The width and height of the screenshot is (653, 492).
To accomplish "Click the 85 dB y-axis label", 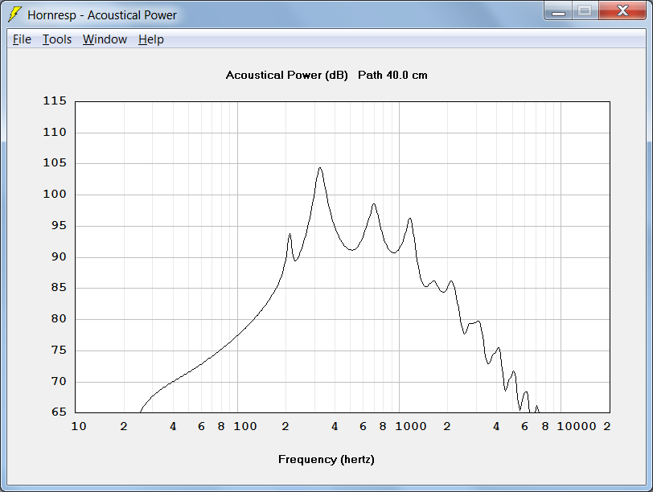I will pyautogui.click(x=59, y=288).
